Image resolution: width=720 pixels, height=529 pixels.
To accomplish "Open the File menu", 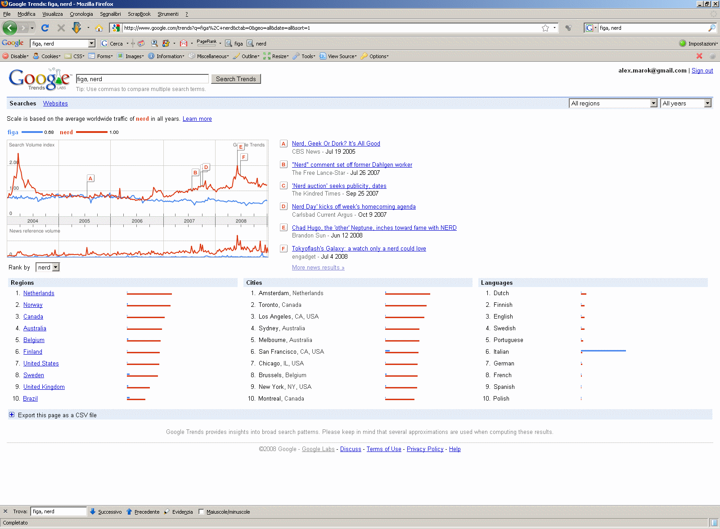I will [x=7, y=14].
